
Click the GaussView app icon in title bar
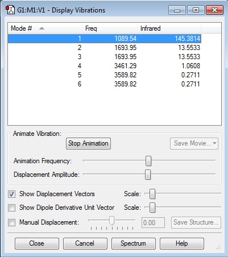coord(10,10)
